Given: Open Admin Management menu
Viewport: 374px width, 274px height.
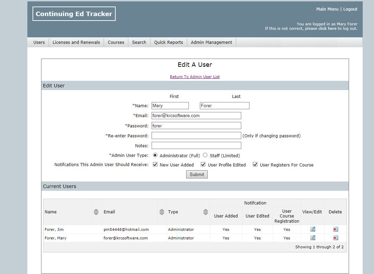Looking at the screenshot, I should pyautogui.click(x=211, y=42).
